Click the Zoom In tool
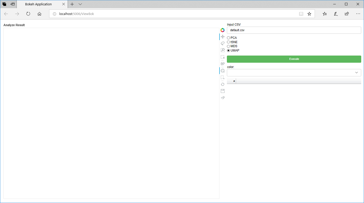Image resolution: width=364 pixels, height=203 pixels. tap(223, 98)
